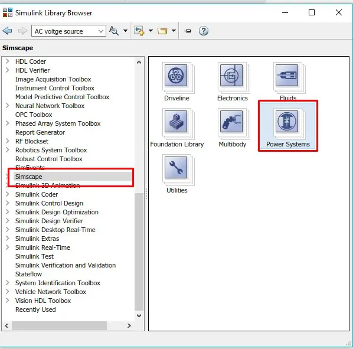Select System Identification Toolbox in tree
The width and height of the screenshot is (353, 349).
click(58, 283)
